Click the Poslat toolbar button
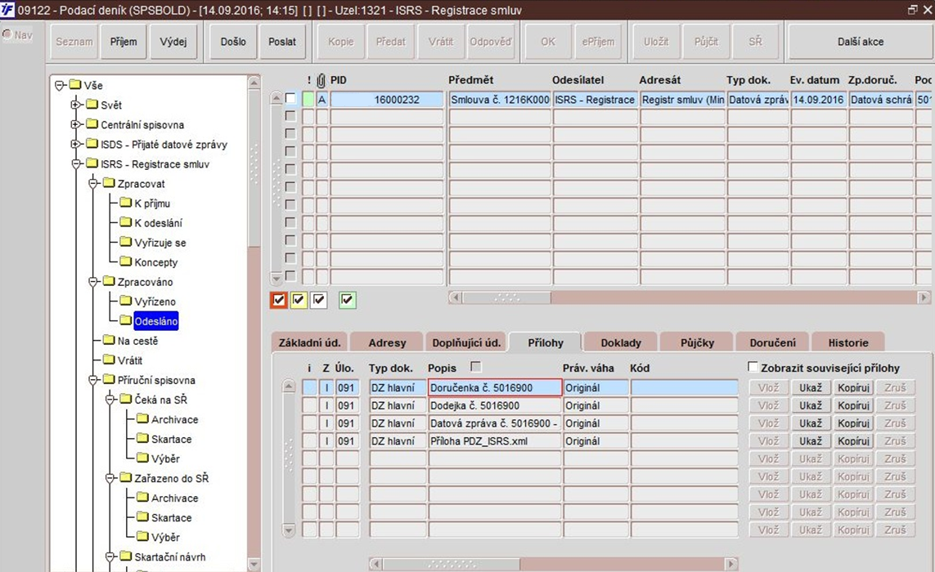The width and height of the screenshot is (935, 572). (282, 42)
